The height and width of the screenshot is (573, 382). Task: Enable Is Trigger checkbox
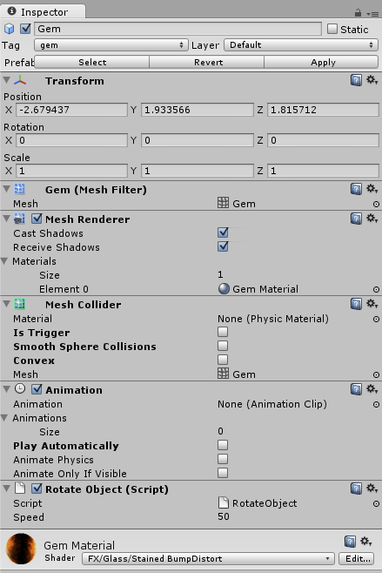tap(223, 332)
